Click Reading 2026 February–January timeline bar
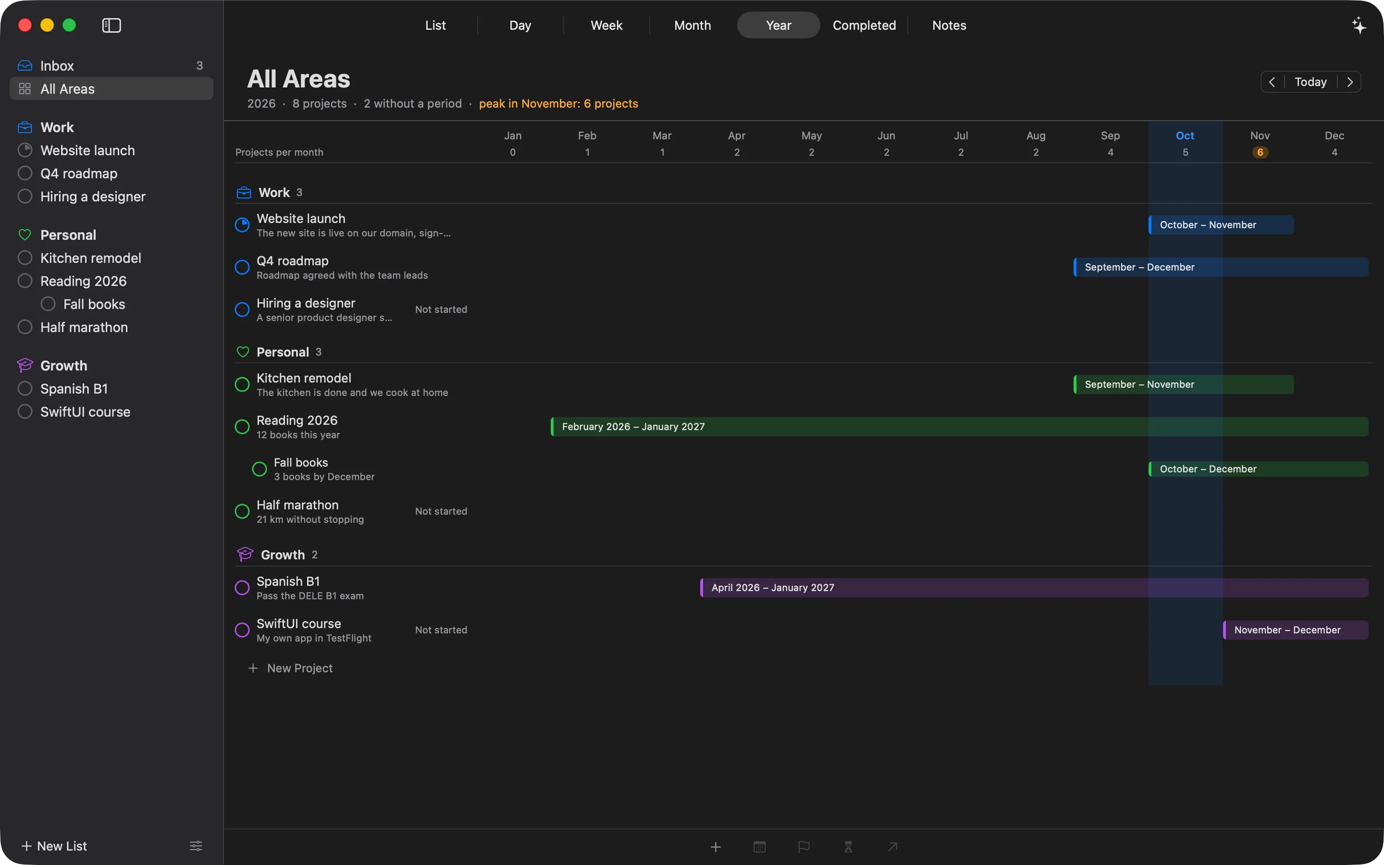 click(x=960, y=427)
